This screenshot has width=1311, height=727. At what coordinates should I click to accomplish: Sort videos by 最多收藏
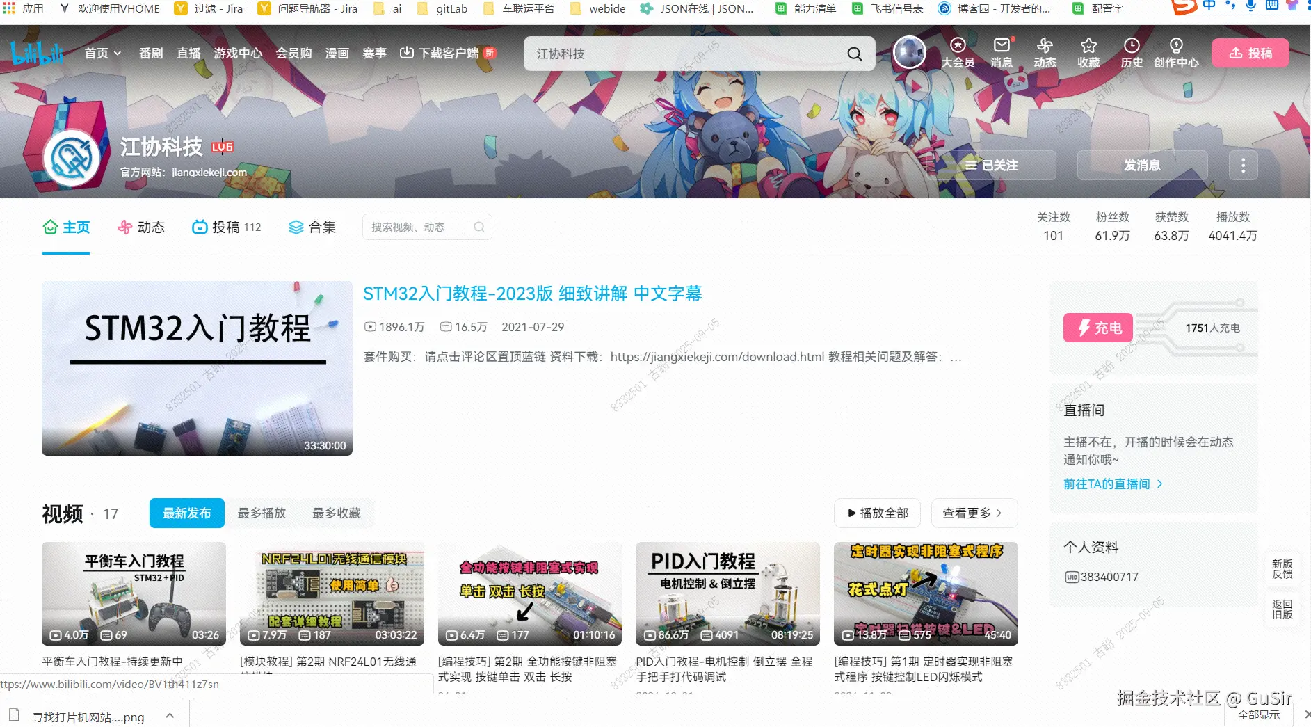(337, 513)
